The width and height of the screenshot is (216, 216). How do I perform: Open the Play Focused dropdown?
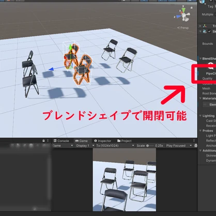pos(179,146)
